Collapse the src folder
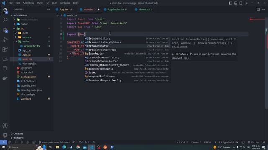This screenshot has height=150, width=268. [22, 28]
